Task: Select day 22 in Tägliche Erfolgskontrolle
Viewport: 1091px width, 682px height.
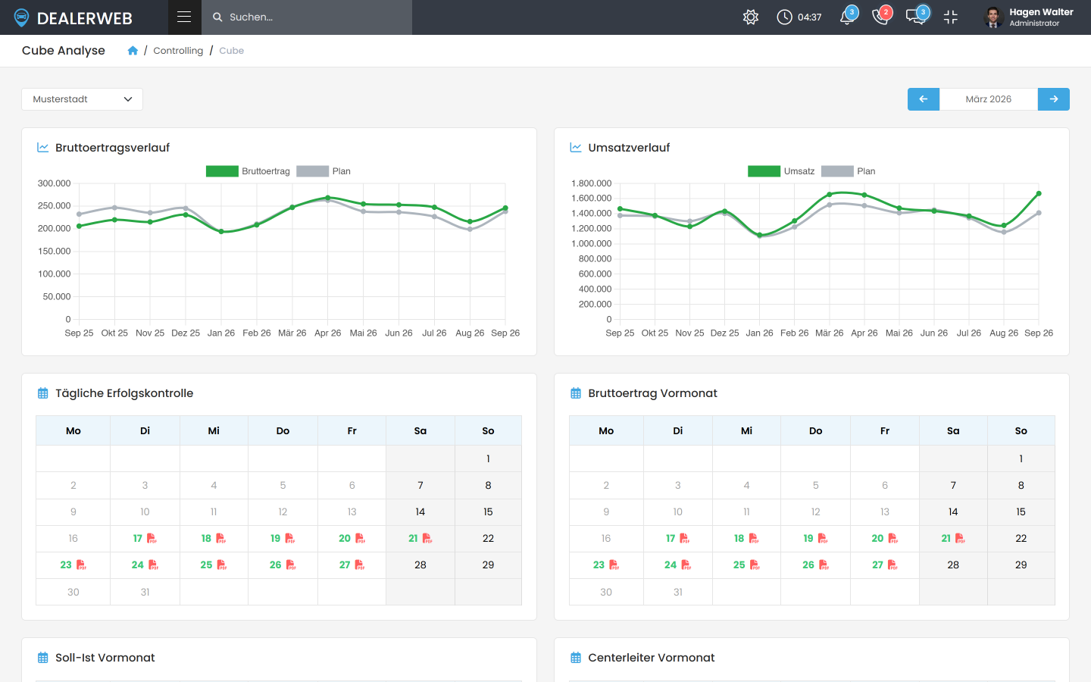Action: (x=488, y=539)
